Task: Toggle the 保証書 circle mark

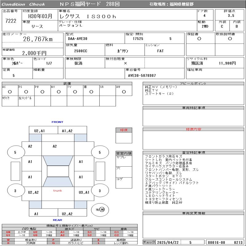Action: pos(199,39)
